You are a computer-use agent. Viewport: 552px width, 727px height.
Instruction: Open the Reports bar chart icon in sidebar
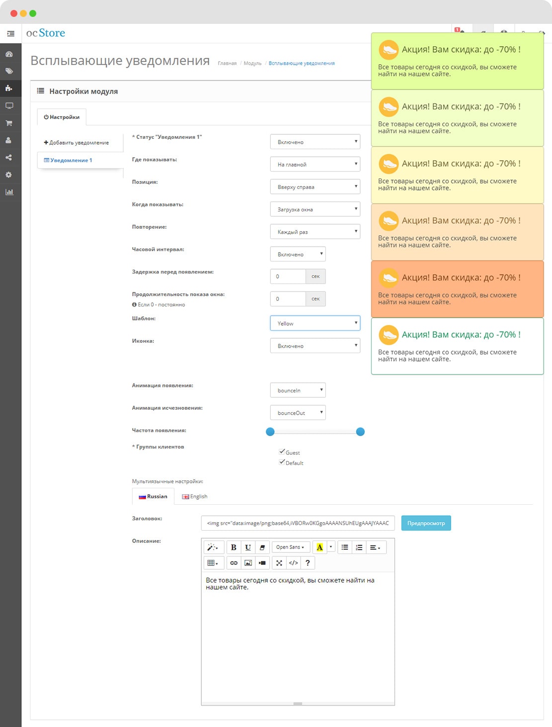9,192
